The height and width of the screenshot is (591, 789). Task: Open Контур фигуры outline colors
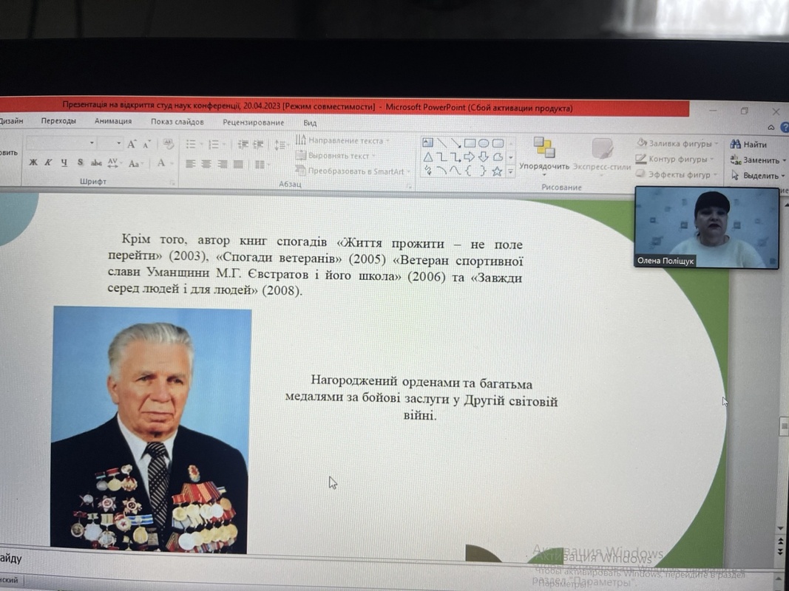pyautogui.click(x=674, y=159)
